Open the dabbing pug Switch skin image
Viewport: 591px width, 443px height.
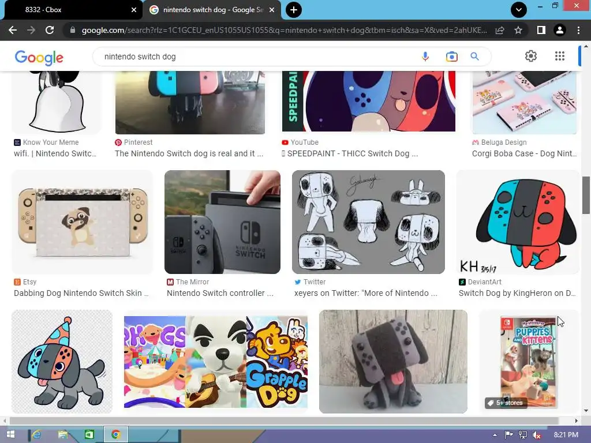pos(82,222)
